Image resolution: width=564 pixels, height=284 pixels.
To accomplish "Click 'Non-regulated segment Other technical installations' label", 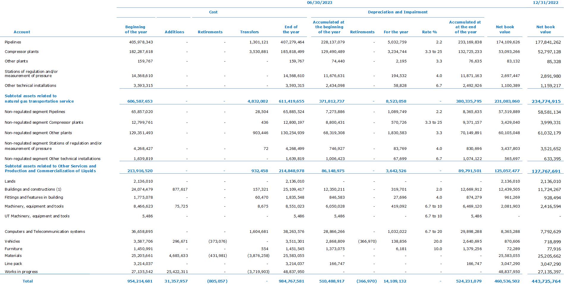I will (x=53, y=159).
